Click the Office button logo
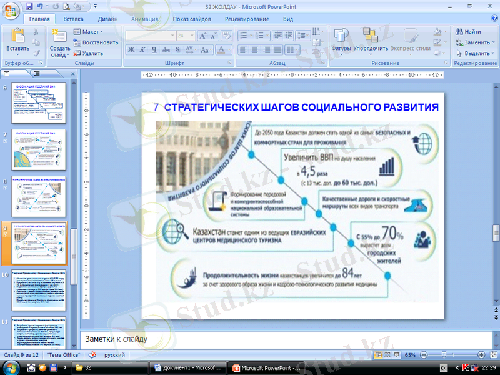The width and height of the screenshot is (500, 375). click(x=12, y=9)
